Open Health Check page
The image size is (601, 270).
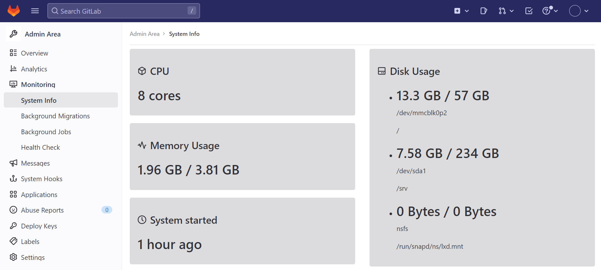coord(40,147)
